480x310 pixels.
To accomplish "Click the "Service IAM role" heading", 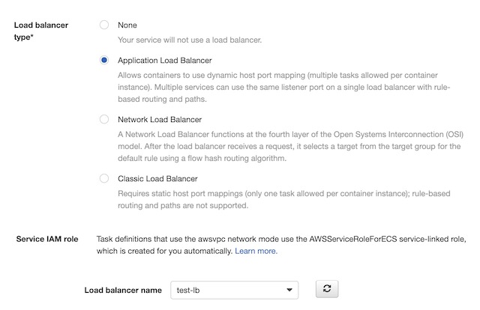I will click(47, 239).
